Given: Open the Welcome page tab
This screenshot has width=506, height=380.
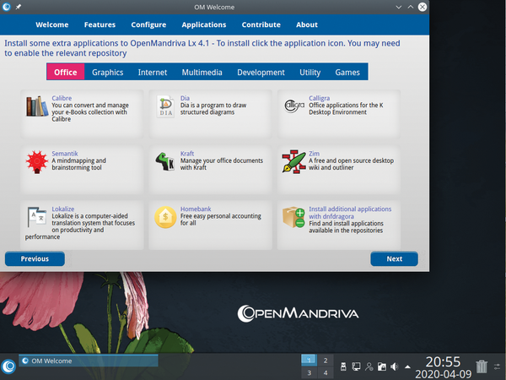Looking at the screenshot, I should click(52, 24).
